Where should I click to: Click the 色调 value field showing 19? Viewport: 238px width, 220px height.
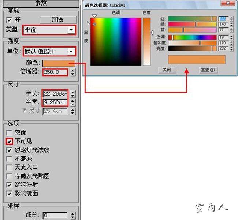click(x=224, y=37)
